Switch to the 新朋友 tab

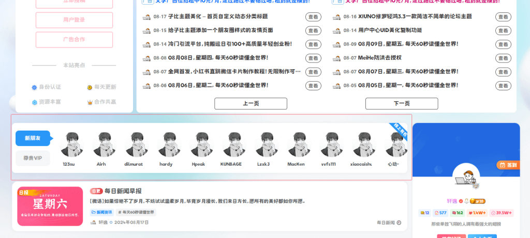[x=33, y=138]
